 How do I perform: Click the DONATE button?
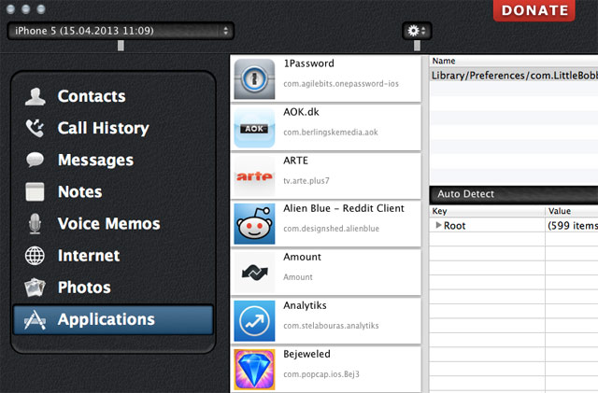[x=534, y=10]
